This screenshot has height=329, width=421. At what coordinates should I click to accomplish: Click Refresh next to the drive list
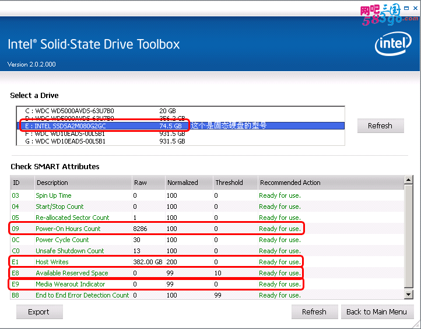coord(380,125)
